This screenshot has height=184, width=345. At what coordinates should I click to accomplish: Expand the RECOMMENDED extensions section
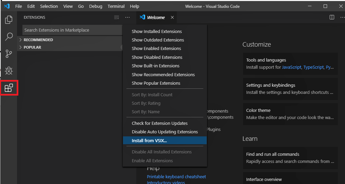70,40
